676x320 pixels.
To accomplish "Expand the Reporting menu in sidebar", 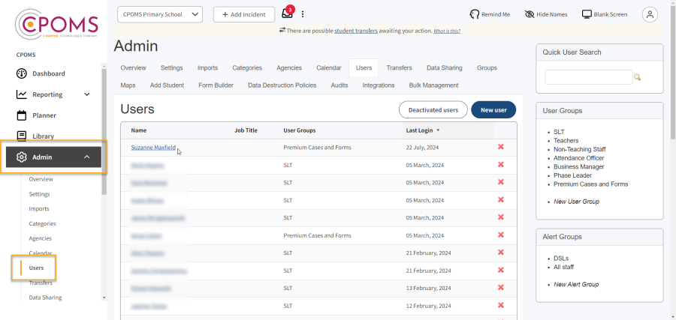I will click(x=87, y=94).
